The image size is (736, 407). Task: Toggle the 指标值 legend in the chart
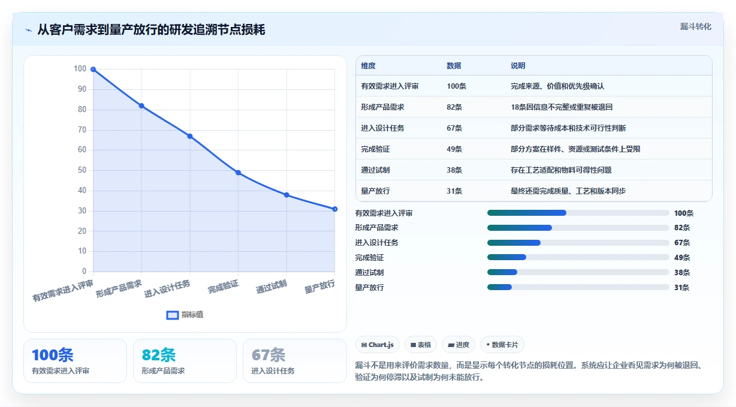[x=185, y=315]
